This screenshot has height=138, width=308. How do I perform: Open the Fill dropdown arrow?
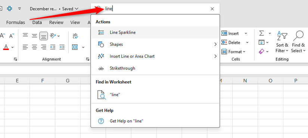pyautogui.click(x=267, y=42)
